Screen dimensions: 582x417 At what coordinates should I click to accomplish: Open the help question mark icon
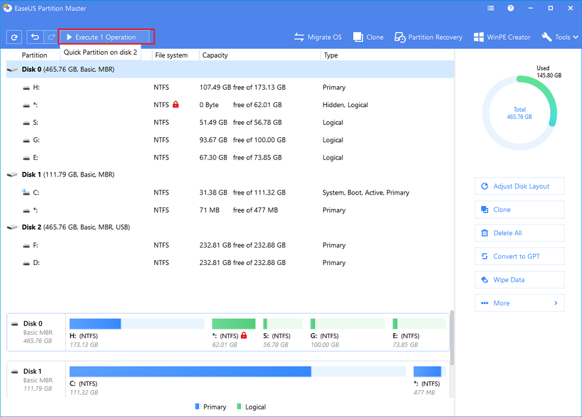(510, 9)
